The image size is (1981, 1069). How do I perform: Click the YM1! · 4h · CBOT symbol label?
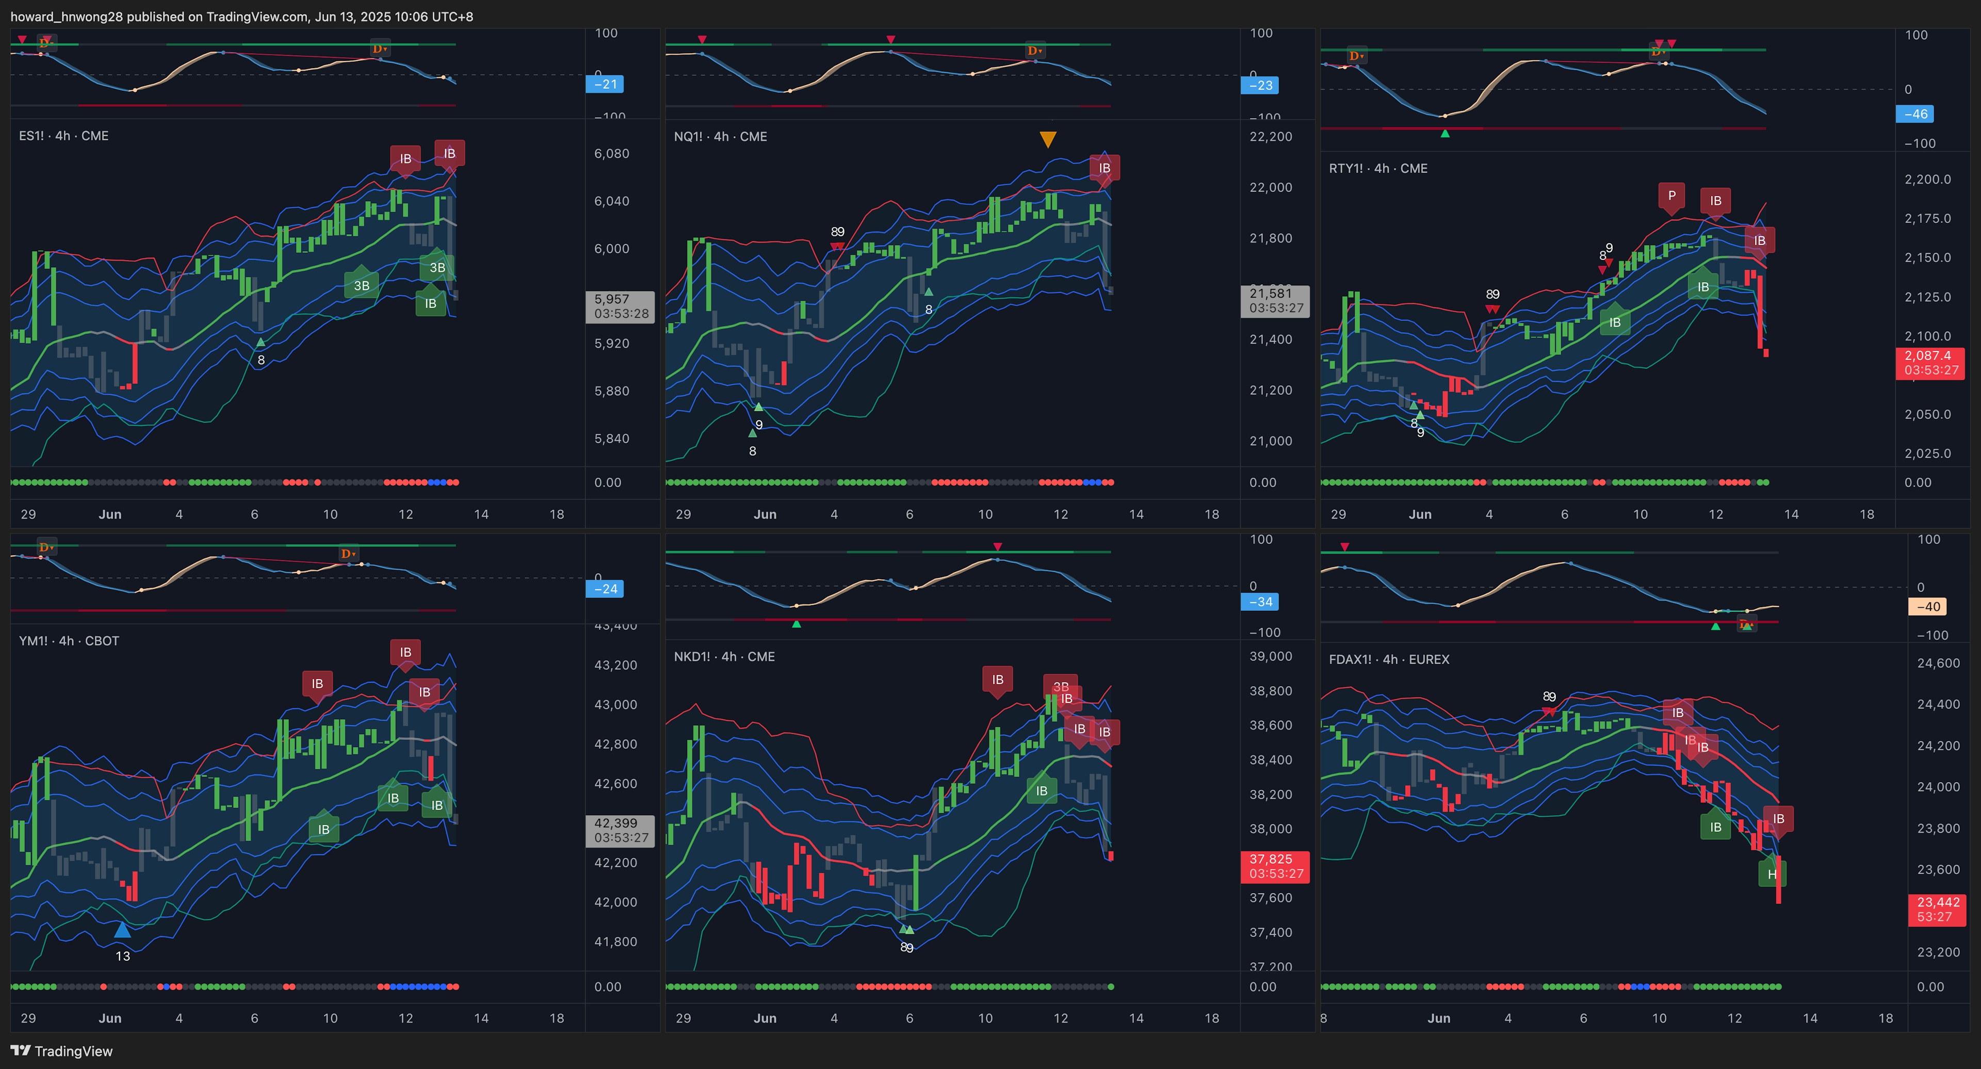tap(69, 641)
